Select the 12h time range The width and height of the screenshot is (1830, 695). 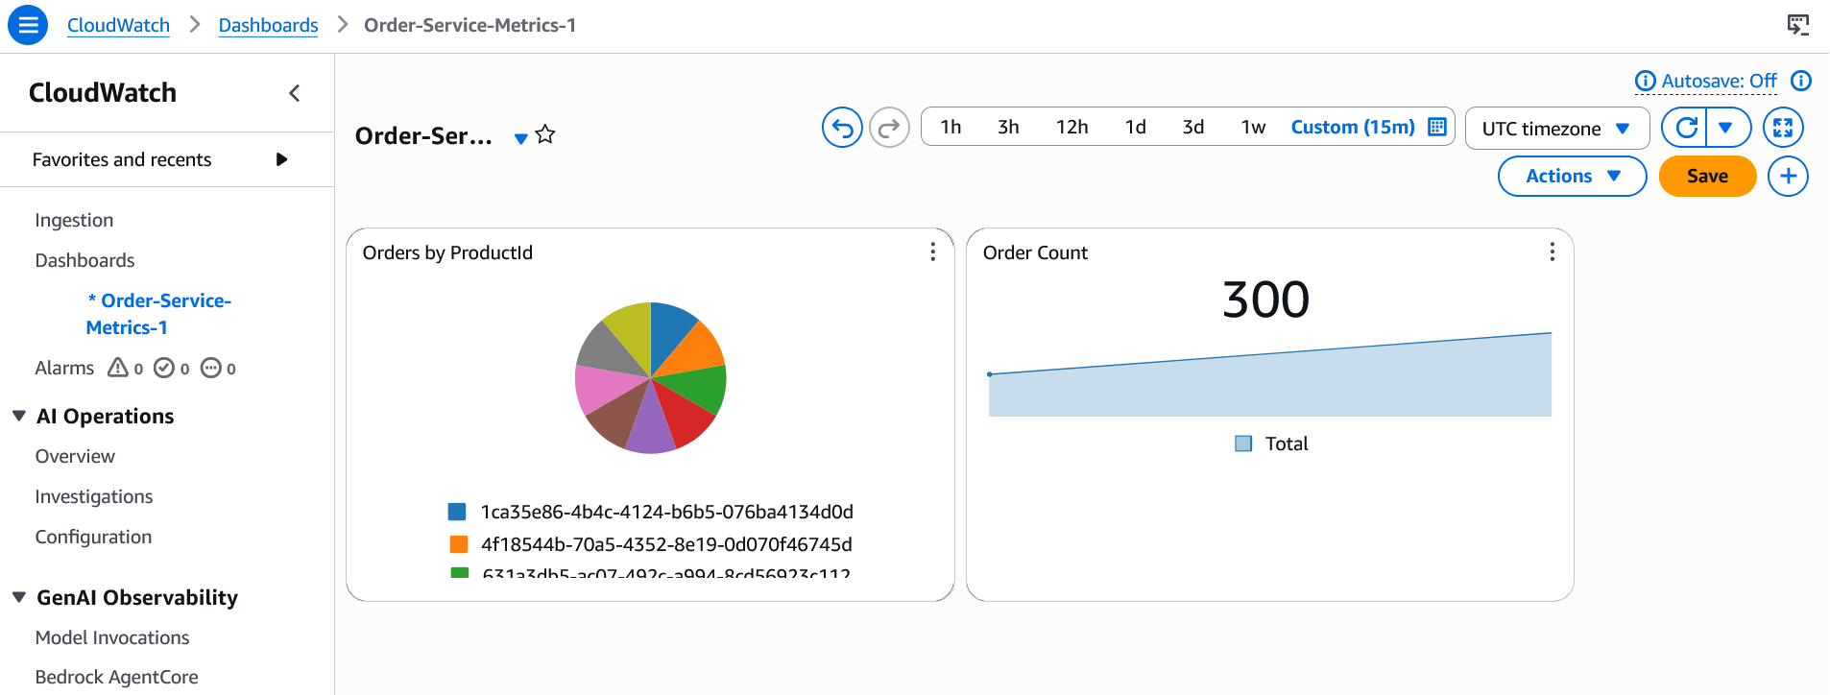tap(1072, 127)
